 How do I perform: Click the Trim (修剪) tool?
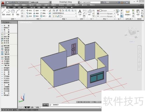coord(43,10)
